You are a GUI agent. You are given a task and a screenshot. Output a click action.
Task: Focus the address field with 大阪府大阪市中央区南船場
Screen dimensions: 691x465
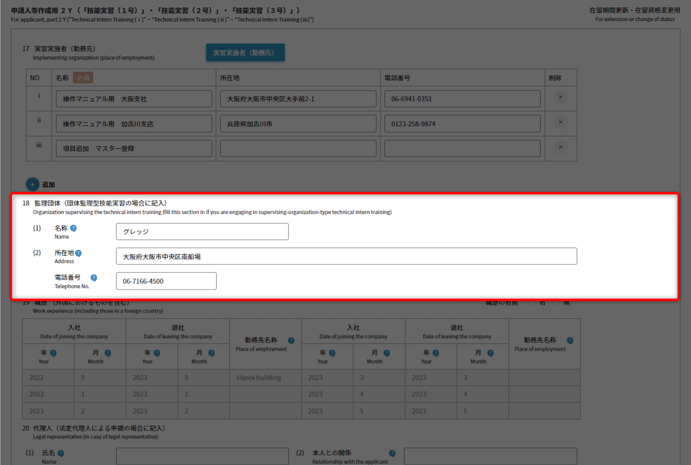click(x=346, y=256)
